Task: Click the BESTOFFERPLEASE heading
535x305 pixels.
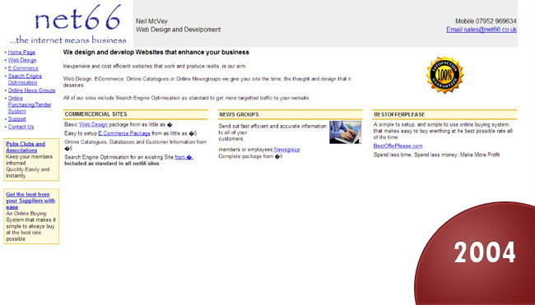Action: tap(399, 114)
